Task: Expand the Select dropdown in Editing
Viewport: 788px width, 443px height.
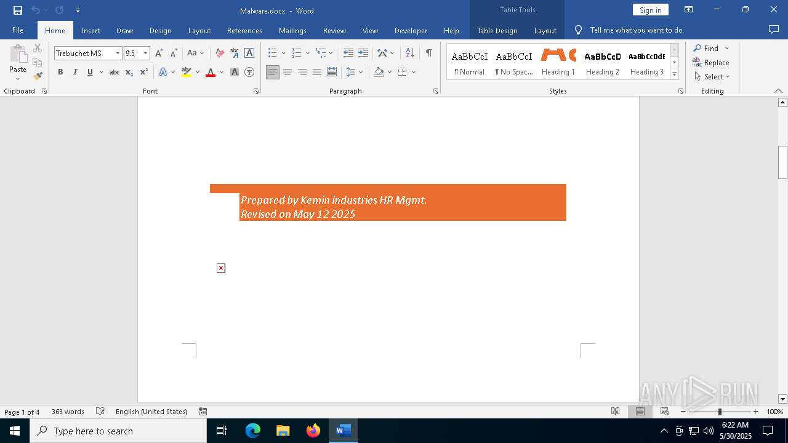Action: [712, 77]
